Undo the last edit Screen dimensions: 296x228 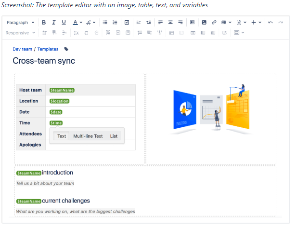click(270, 23)
